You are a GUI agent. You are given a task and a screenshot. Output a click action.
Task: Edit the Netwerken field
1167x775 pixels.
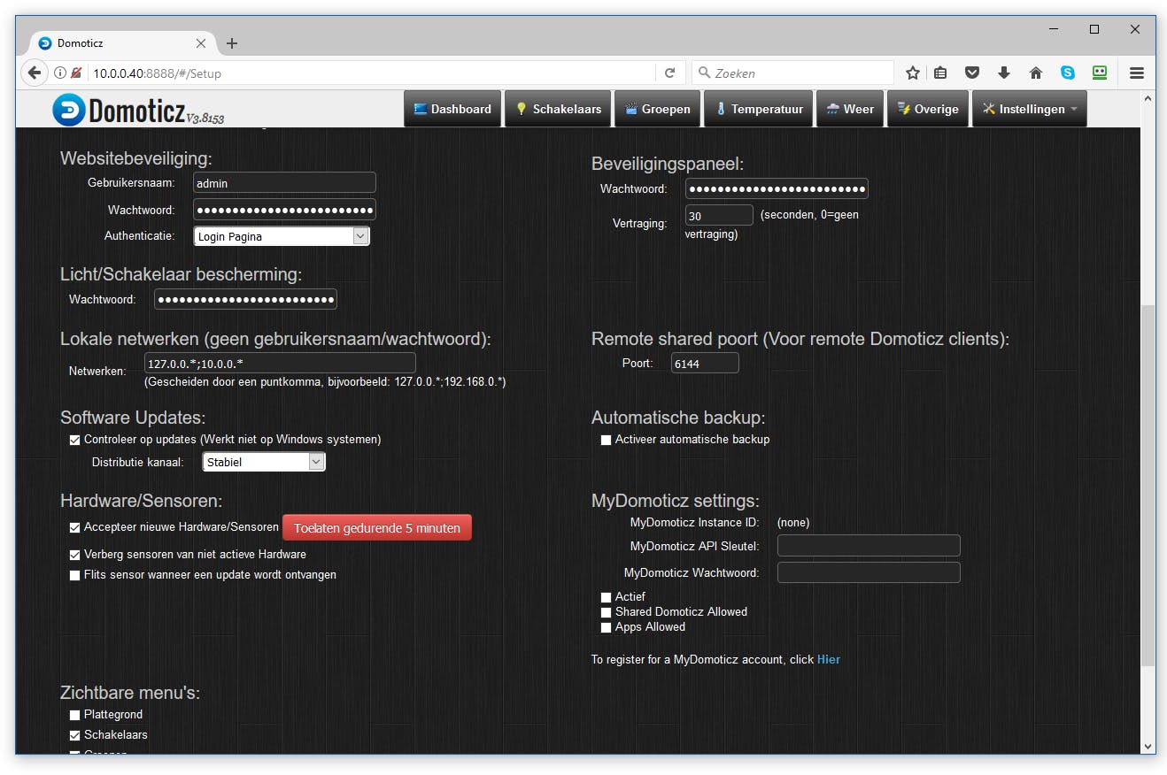(280, 363)
